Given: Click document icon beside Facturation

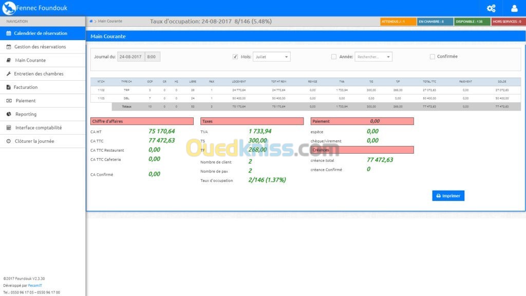Looking at the screenshot, I should (9, 87).
